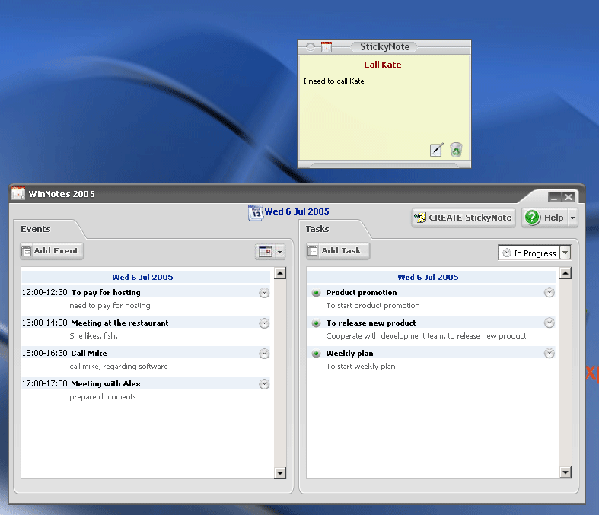599x515 pixels.
Task: Click the Tasks list date header Wed 6 Jul 2005
Action: (x=428, y=277)
